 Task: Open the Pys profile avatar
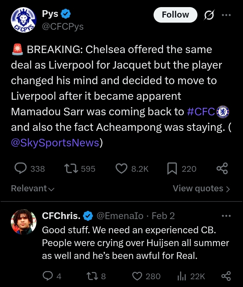click(24, 20)
